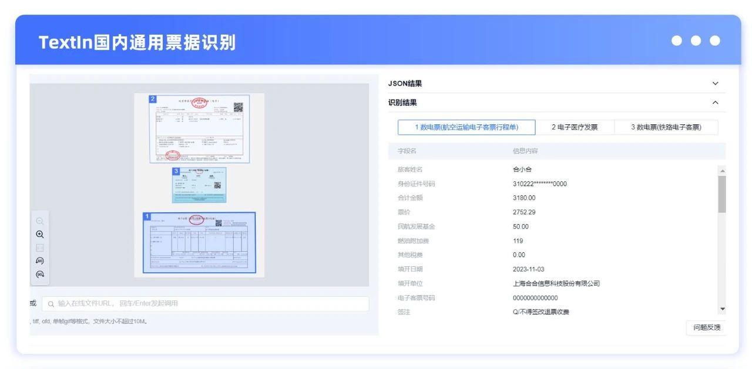This screenshot has width=752, height=369.
Task: Zoom in on the invoice preview
Action: point(40,234)
